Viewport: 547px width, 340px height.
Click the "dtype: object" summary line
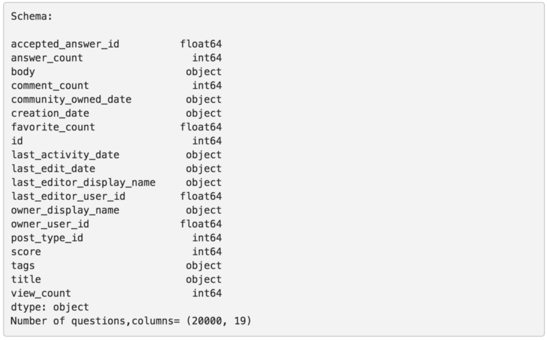[50, 307]
